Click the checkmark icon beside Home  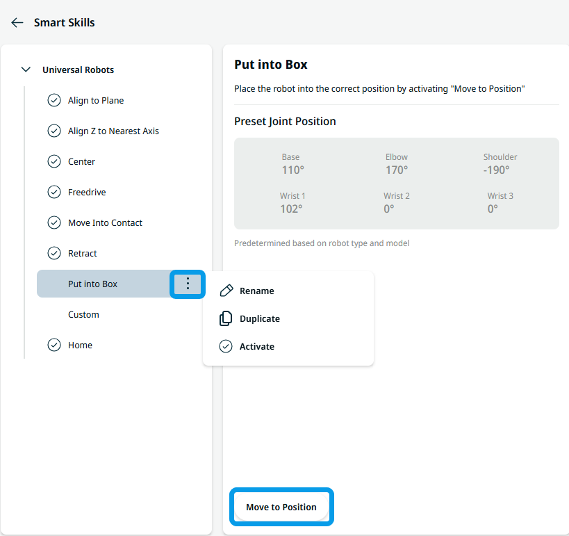click(54, 345)
